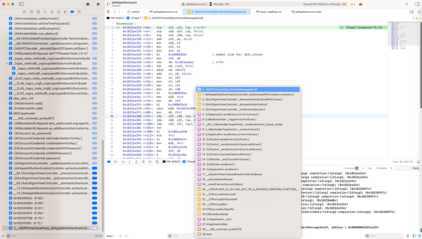422x239 pixels.
Task: Open the Source Control navigator
Action: tap(31, 12)
